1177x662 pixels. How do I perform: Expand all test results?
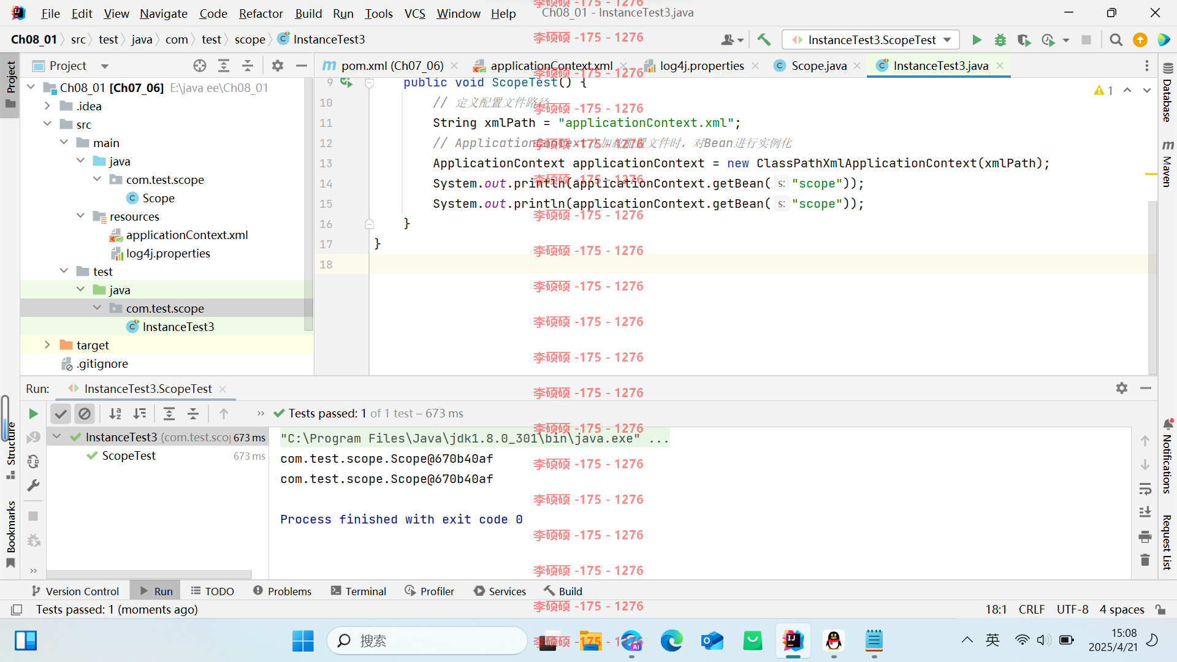point(169,414)
